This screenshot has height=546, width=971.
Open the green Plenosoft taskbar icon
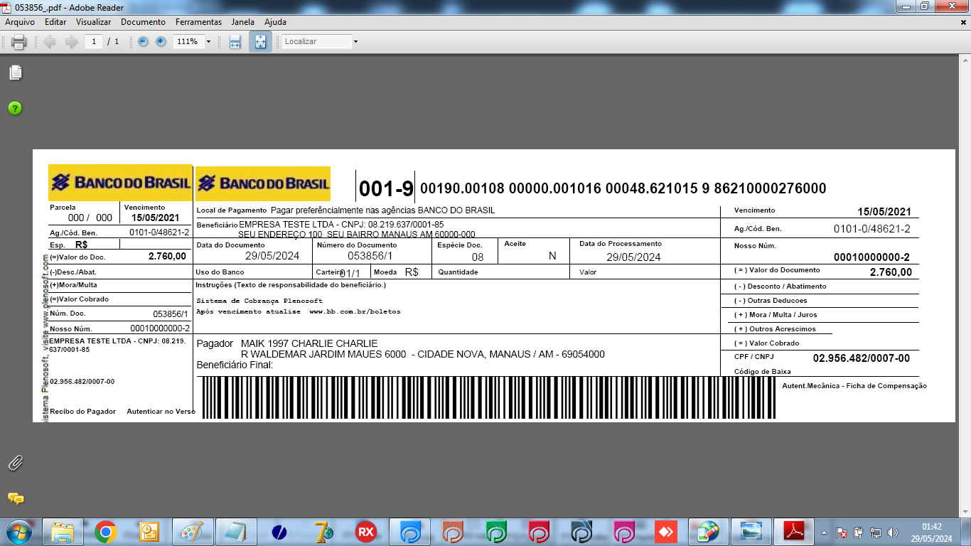[496, 531]
